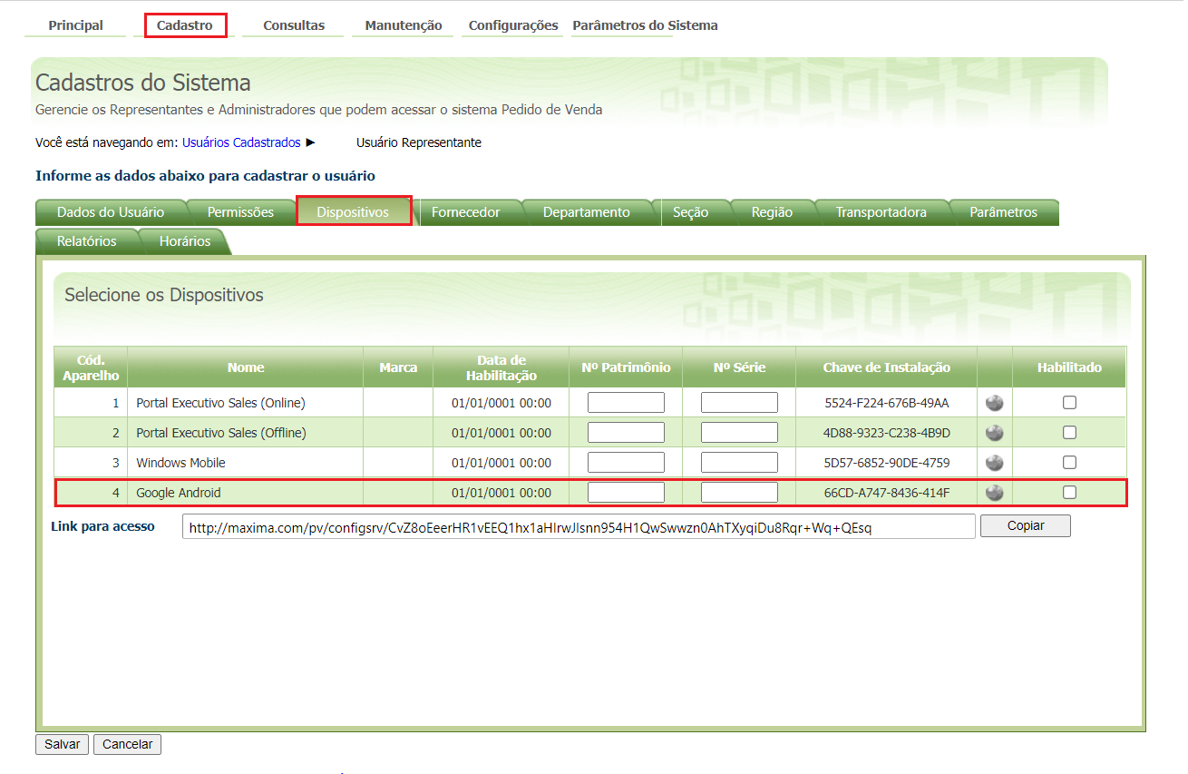Click Nº Patrimônio field for Google Android

tap(626, 493)
